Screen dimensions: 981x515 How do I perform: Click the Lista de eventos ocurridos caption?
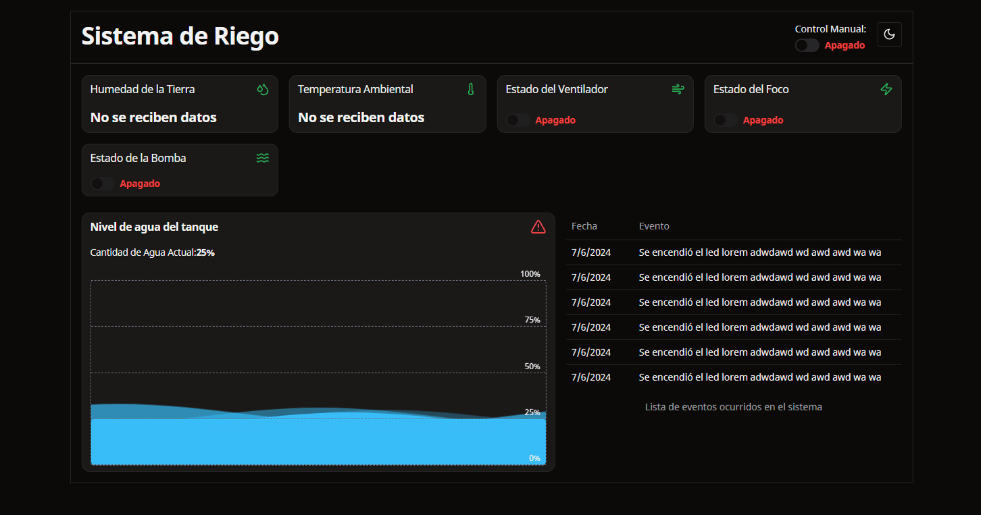point(734,407)
